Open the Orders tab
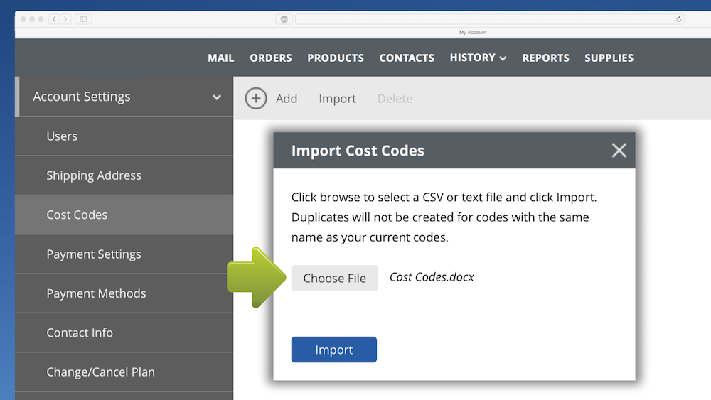 coord(271,58)
